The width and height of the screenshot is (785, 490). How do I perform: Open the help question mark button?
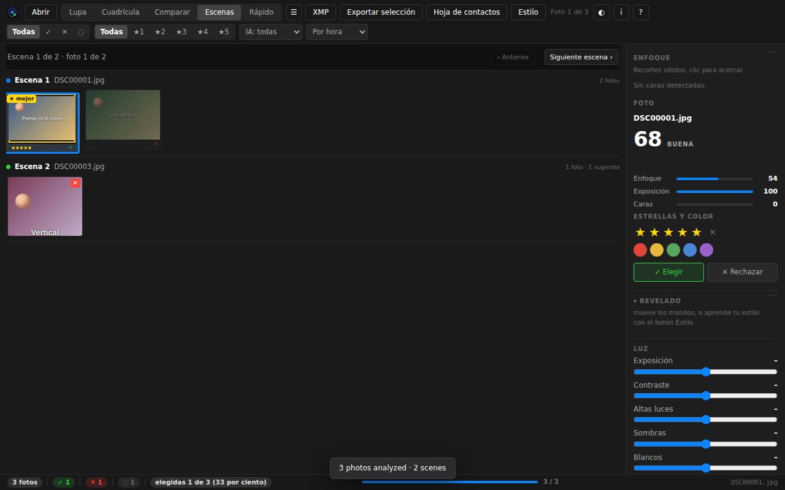pyautogui.click(x=641, y=12)
